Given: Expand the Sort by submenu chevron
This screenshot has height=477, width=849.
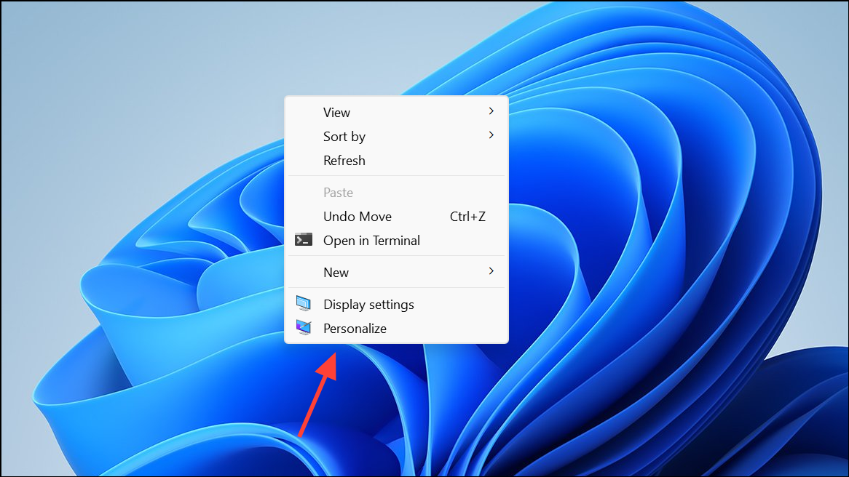Looking at the screenshot, I should click(491, 135).
